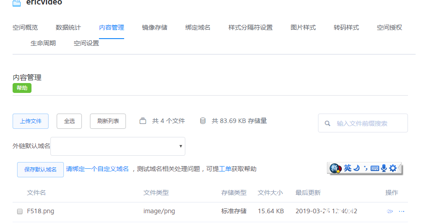Click the preview eye icon for F518.png

pos(390,211)
